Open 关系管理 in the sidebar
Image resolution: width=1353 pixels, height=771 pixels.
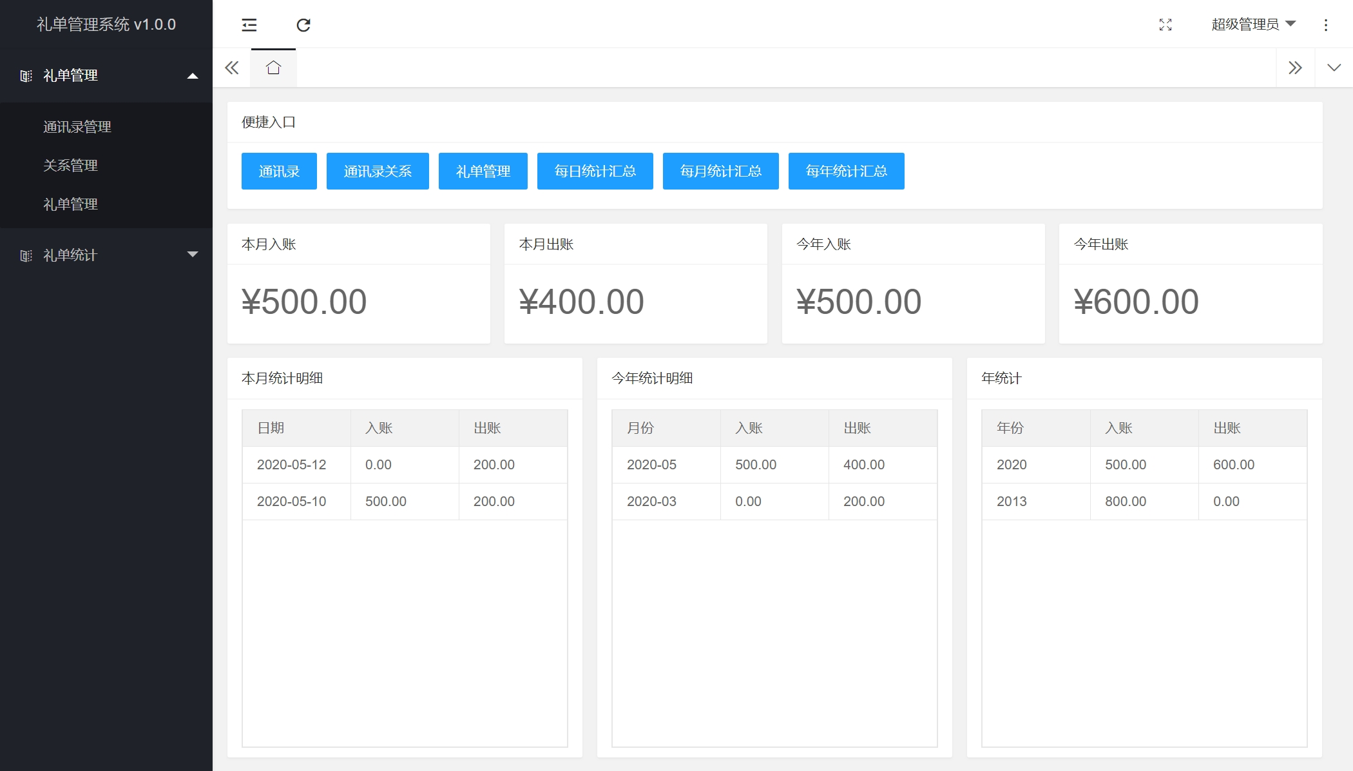pos(70,166)
